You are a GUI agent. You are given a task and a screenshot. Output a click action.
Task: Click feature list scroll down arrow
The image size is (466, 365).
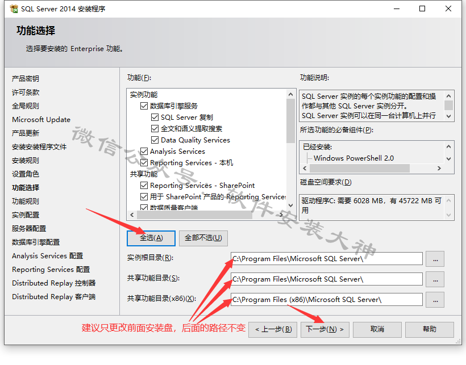click(290, 205)
